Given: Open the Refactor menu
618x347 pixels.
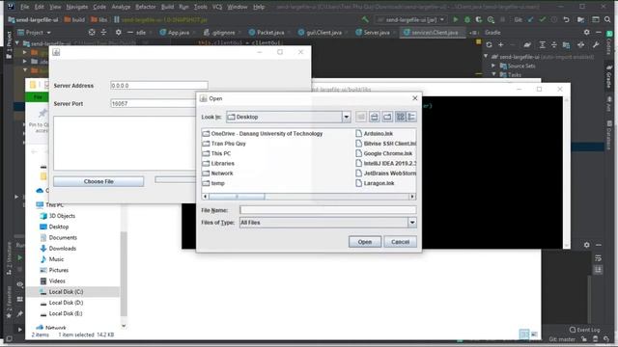Looking at the screenshot, I should click(x=146, y=7).
